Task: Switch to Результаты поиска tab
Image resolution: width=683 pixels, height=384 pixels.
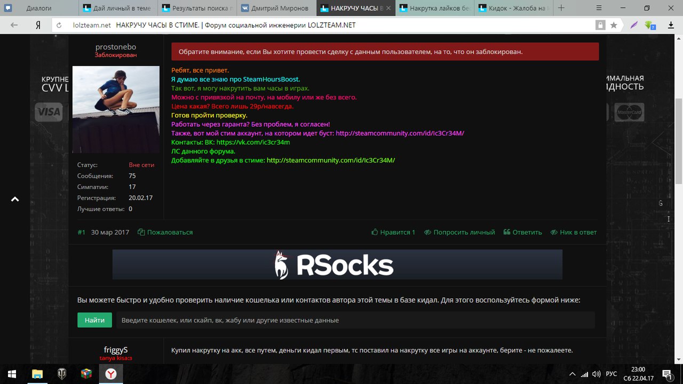Action: click(197, 8)
